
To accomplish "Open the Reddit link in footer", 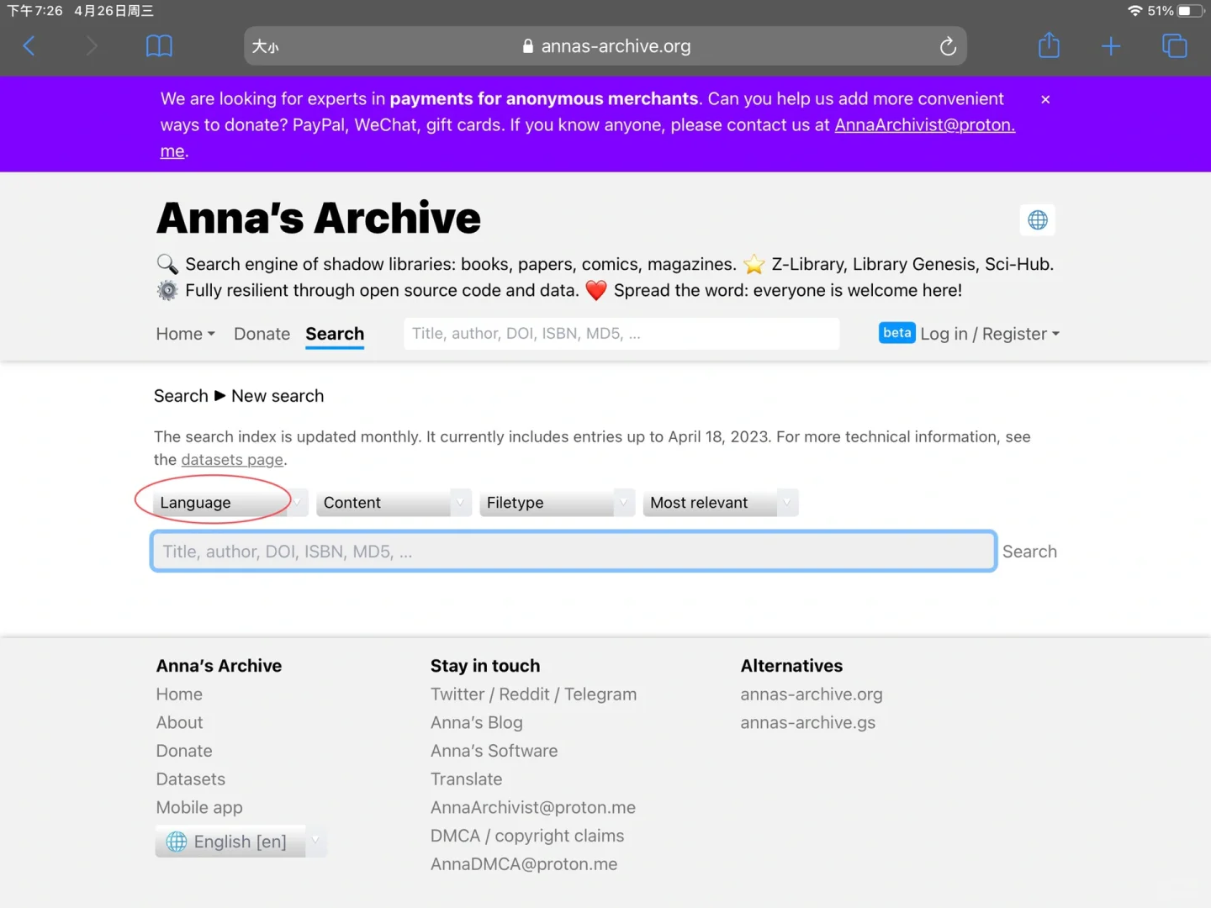I will point(524,694).
